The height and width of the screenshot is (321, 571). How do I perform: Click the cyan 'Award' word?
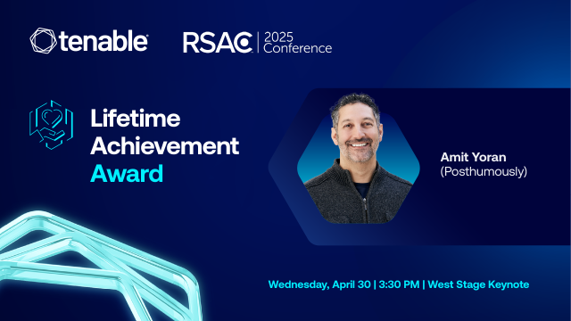127,174
